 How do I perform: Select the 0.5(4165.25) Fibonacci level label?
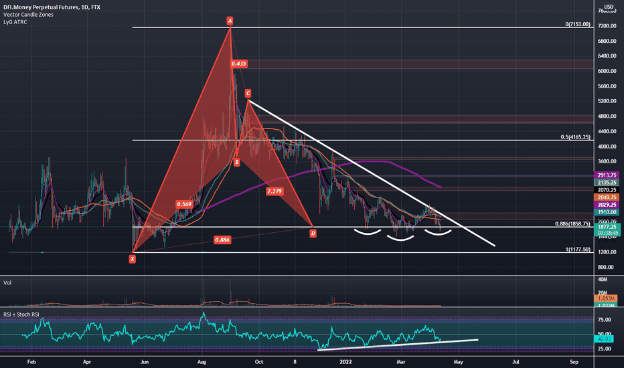point(575,137)
